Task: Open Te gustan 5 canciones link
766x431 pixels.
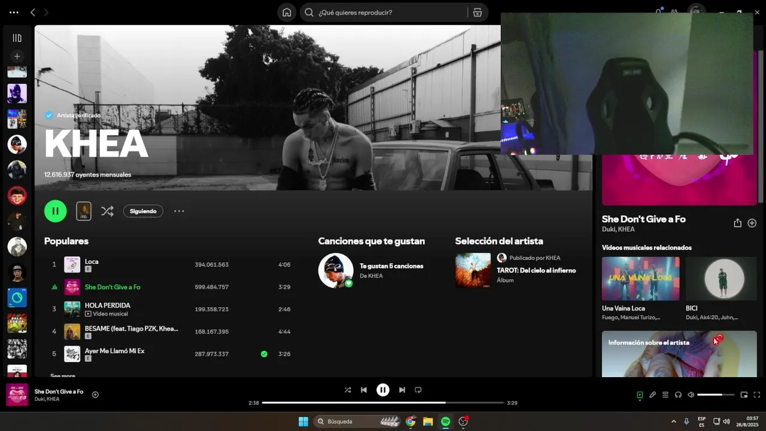Action: (x=391, y=266)
